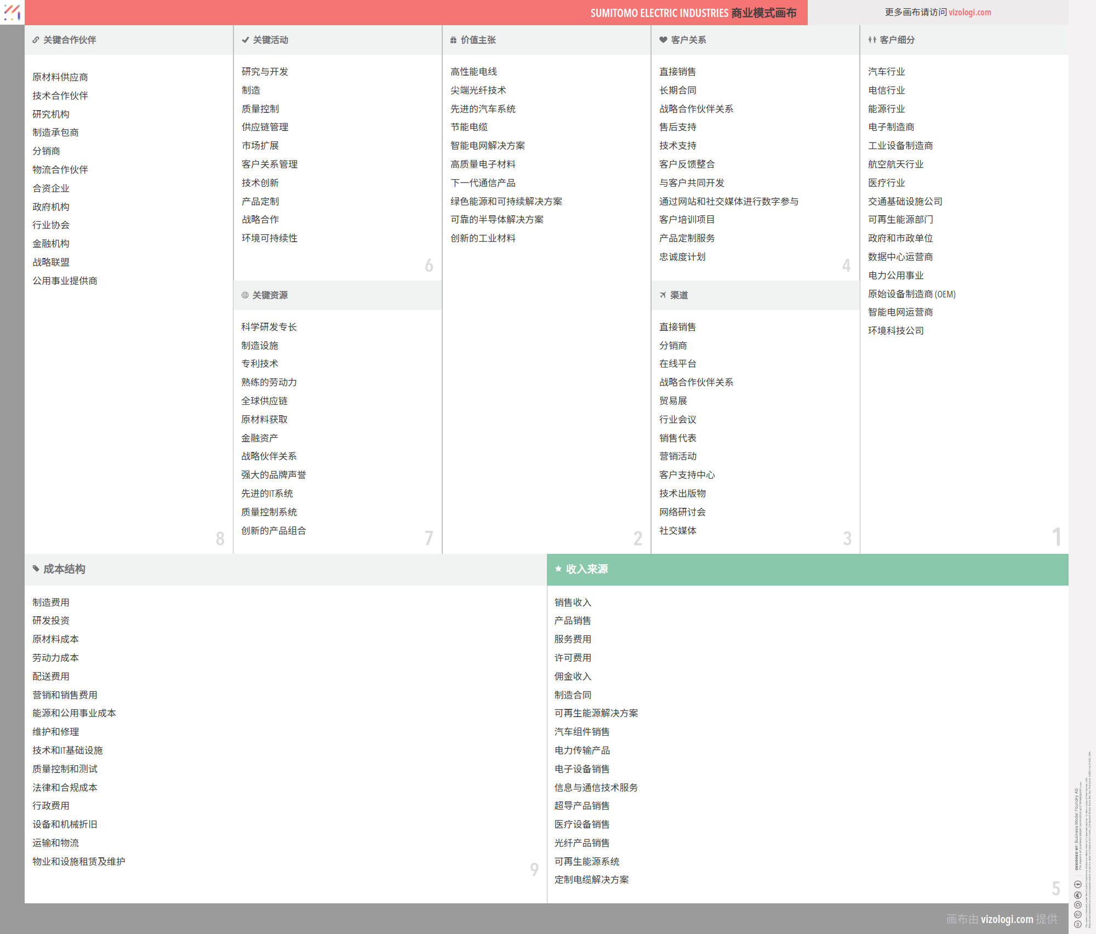Click the vizologi.com footer credit link
Screen dimensions: 1096x934
[x=1007, y=919]
